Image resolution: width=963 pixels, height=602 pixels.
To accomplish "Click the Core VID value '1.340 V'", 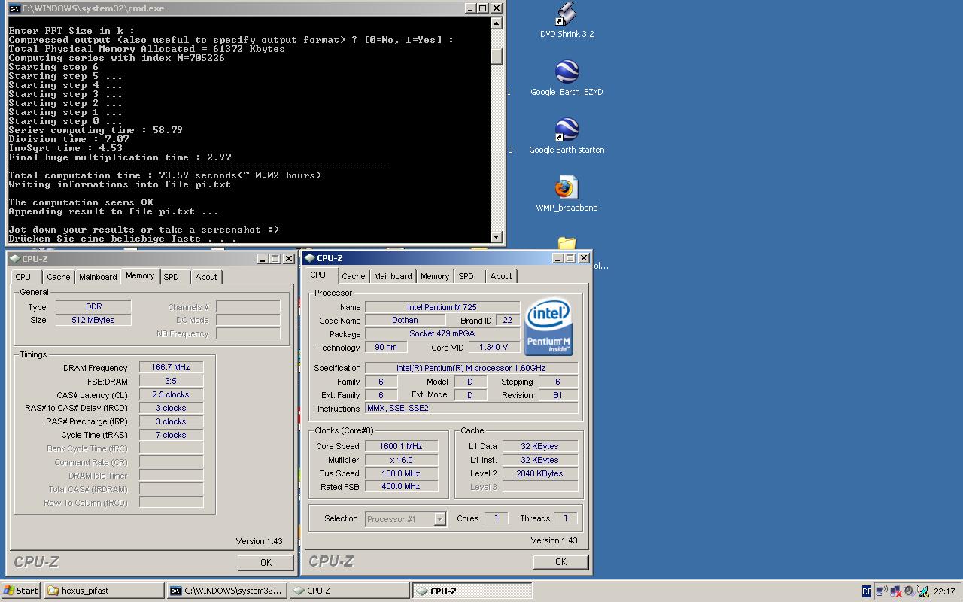I will (494, 347).
